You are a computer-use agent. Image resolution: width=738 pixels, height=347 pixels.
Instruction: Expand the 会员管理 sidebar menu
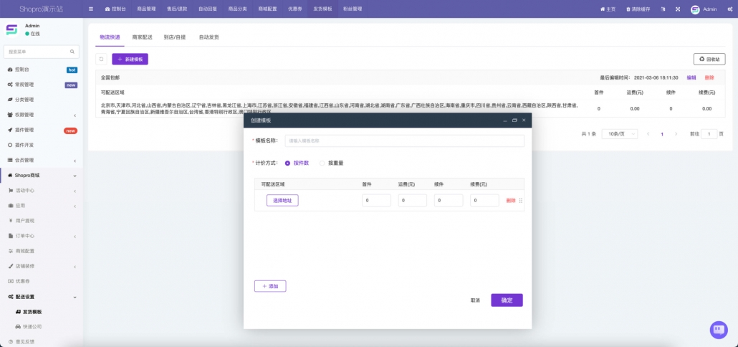click(42, 160)
